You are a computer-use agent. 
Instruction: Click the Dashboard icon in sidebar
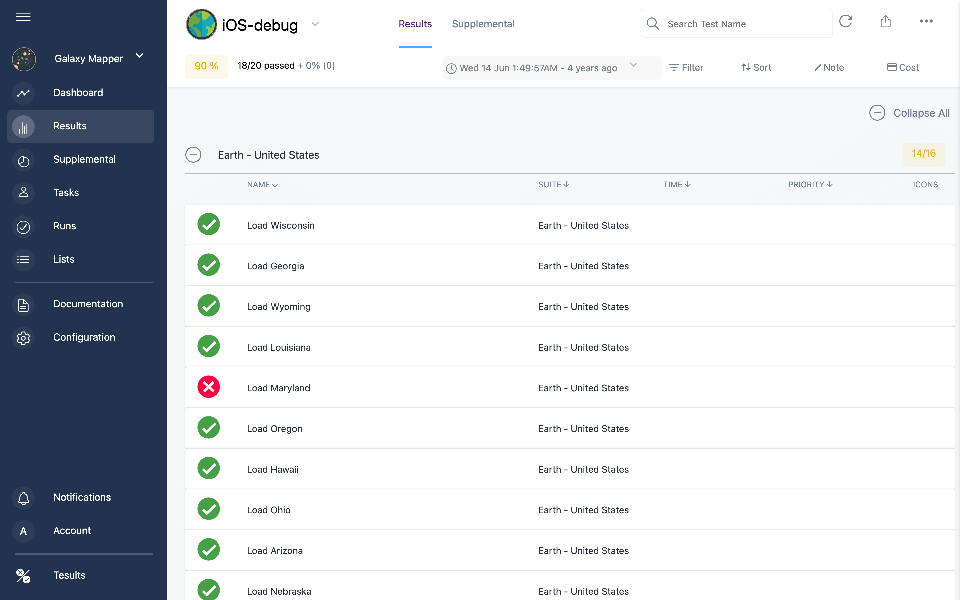23,92
